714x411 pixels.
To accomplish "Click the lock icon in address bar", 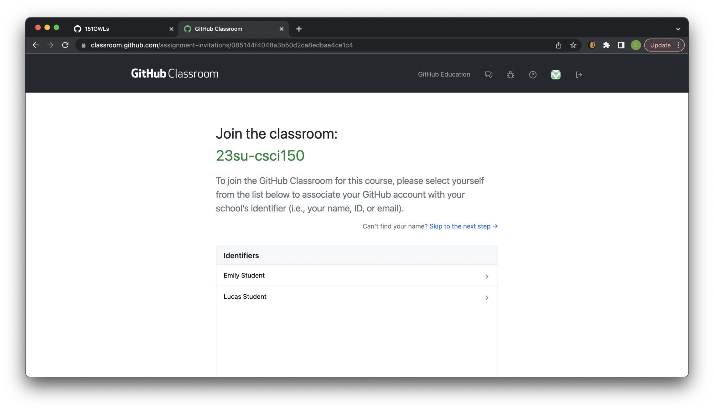I will 83,45.
